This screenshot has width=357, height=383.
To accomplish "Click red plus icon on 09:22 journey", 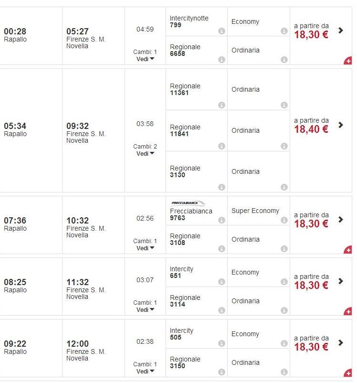I will coord(348,373).
